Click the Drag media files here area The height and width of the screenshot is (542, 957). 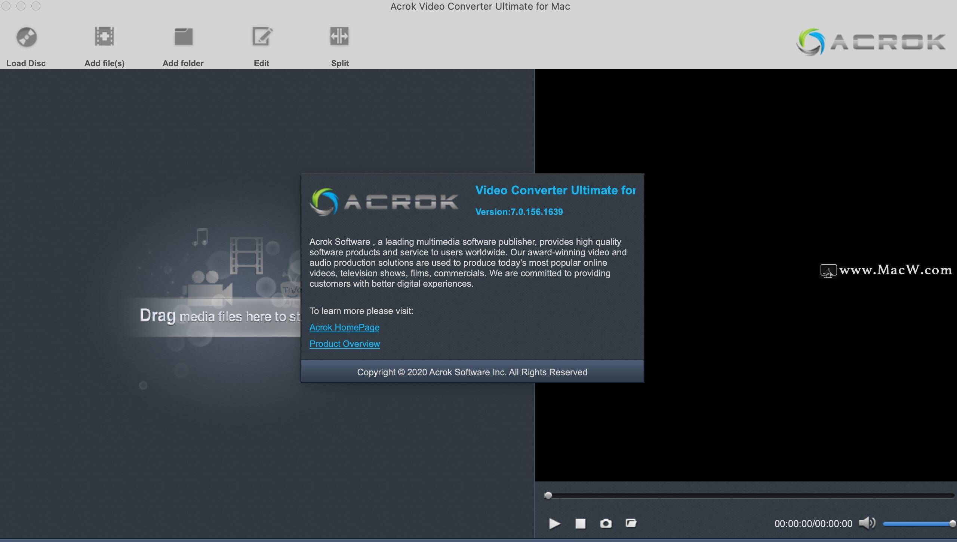point(220,316)
